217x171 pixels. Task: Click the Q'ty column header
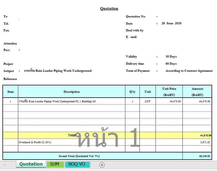tap(132, 92)
